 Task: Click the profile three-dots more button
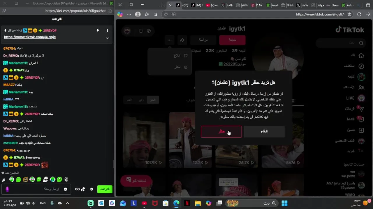169,40
